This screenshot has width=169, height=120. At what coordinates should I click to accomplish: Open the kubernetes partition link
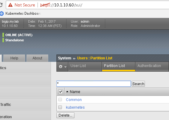click(75, 107)
